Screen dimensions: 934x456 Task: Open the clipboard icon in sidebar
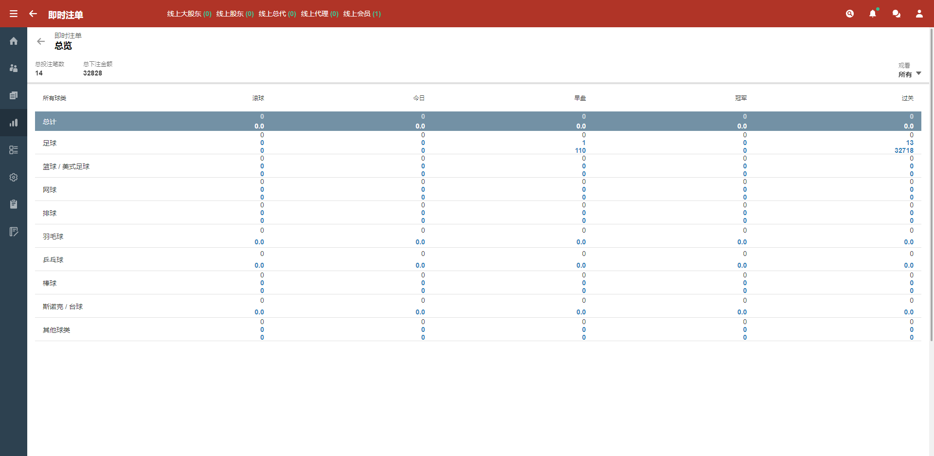(14, 204)
